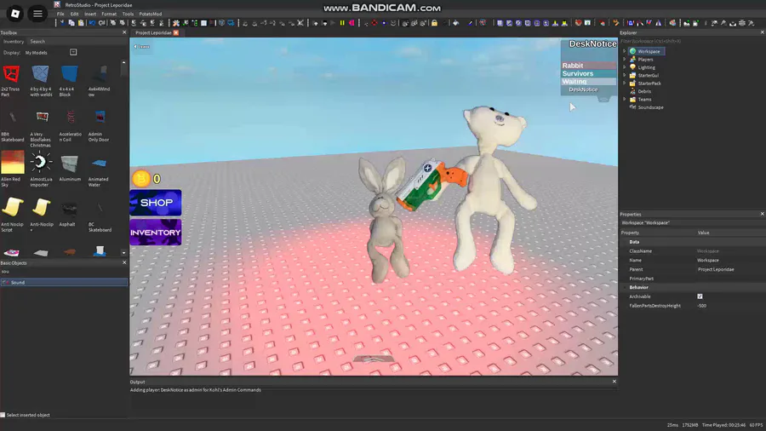Expand the Workspace node in Explorer
The image size is (766, 431).
click(x=625, y=51)
